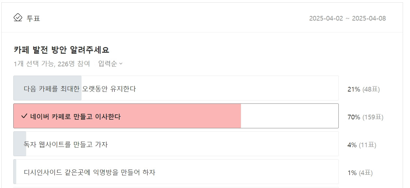410x188 pixels.
Task: Select option 다음 카페를 최대한 오랫동안 유지한다
Action: pyautogui.click(x=80, y=89)
